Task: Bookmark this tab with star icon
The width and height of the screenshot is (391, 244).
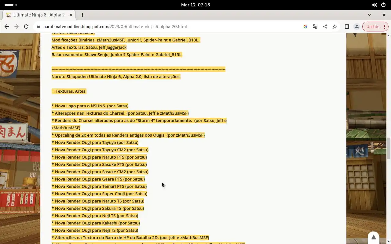Action: pos(335,27)
